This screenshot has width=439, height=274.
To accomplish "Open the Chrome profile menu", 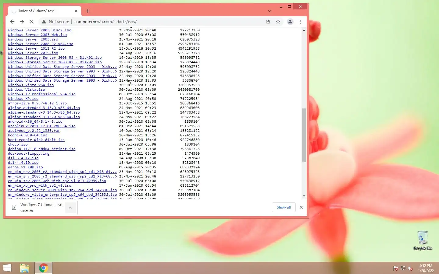I will coord(290,22).
